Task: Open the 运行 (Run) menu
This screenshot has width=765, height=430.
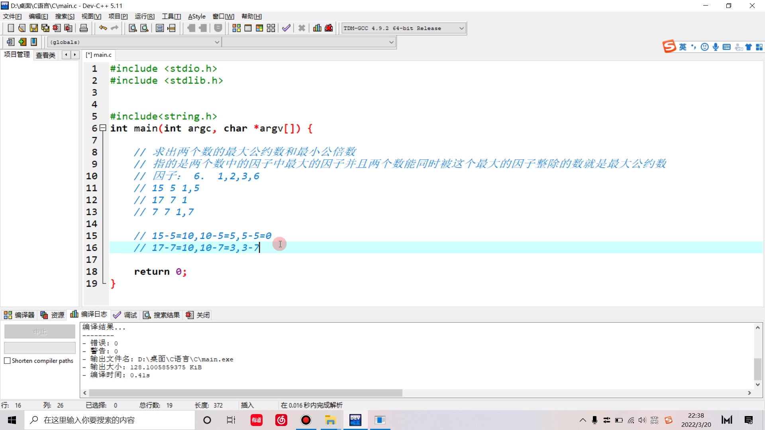Action: click(x=145, y=16)
